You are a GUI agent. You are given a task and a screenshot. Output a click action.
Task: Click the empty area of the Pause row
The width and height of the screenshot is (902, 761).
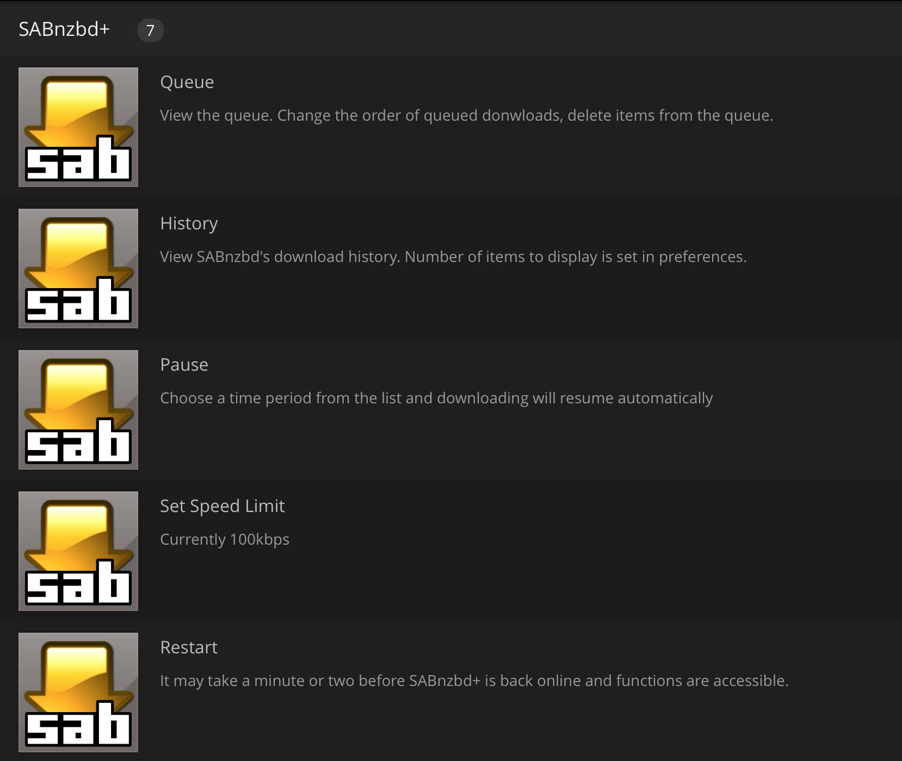click(544, 440)
